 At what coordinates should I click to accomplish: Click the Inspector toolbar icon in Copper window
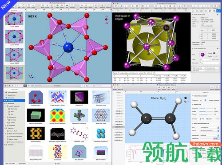[x=215, y=6]
